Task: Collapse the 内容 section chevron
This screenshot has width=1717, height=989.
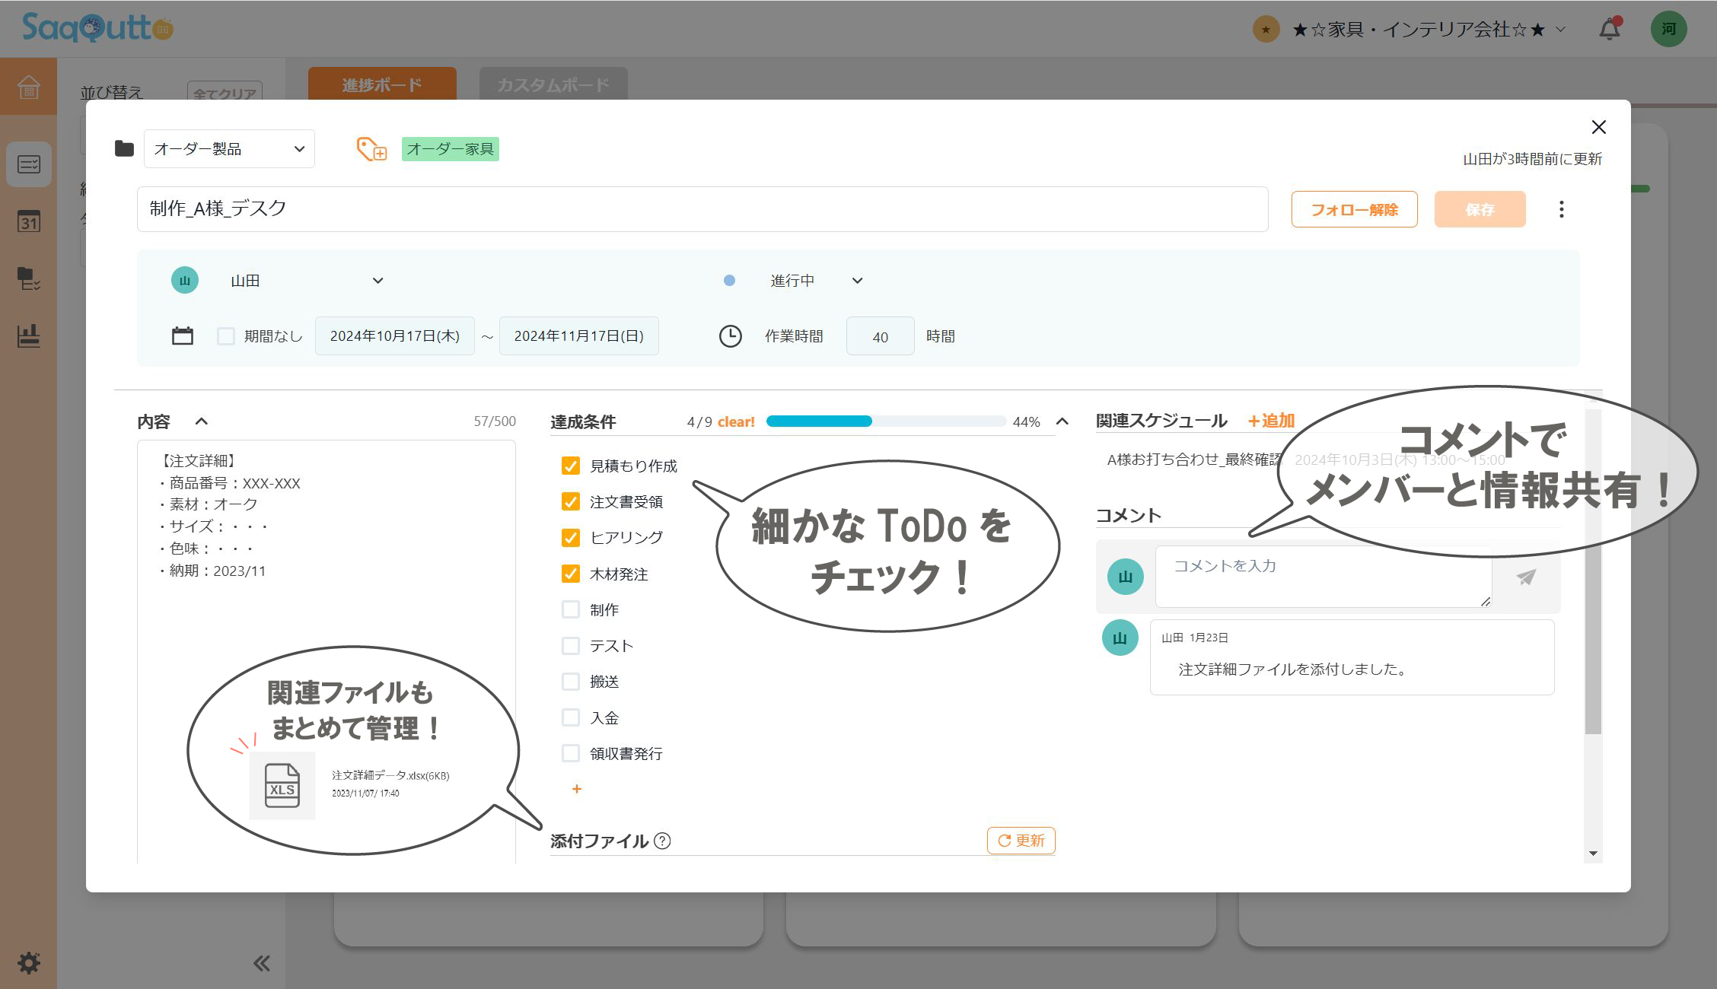Action: coord(201,421)
